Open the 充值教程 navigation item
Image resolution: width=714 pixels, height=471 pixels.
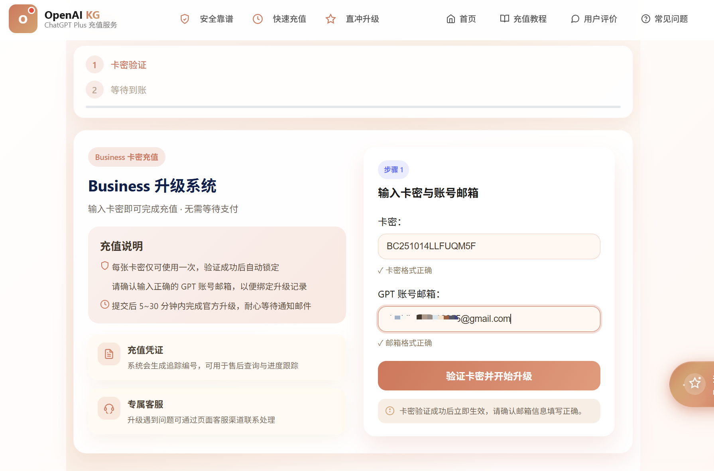[x=523, y=19]
